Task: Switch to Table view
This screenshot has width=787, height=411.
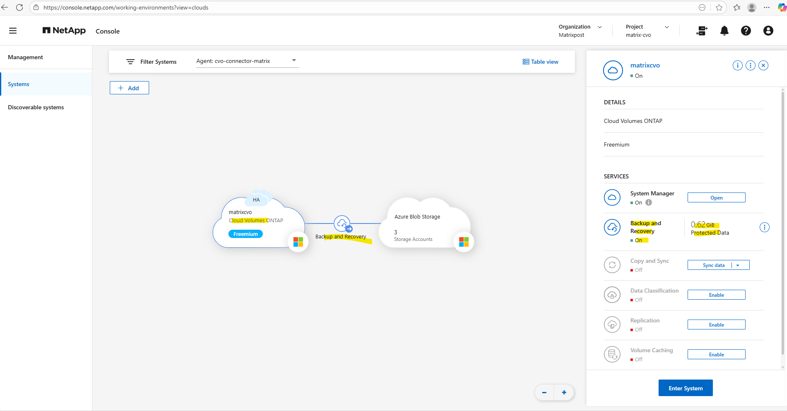Action: (x=541, y=62)
